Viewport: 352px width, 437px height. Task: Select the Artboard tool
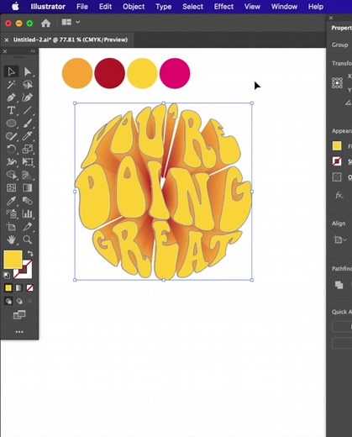click(x=11, y=227)
